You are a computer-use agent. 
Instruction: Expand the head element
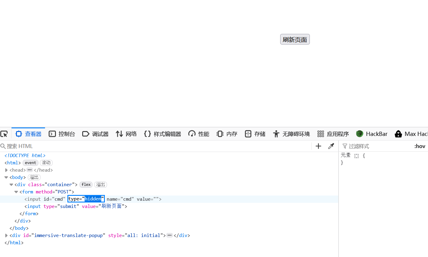pyautogui.click(x=6, y=170)
